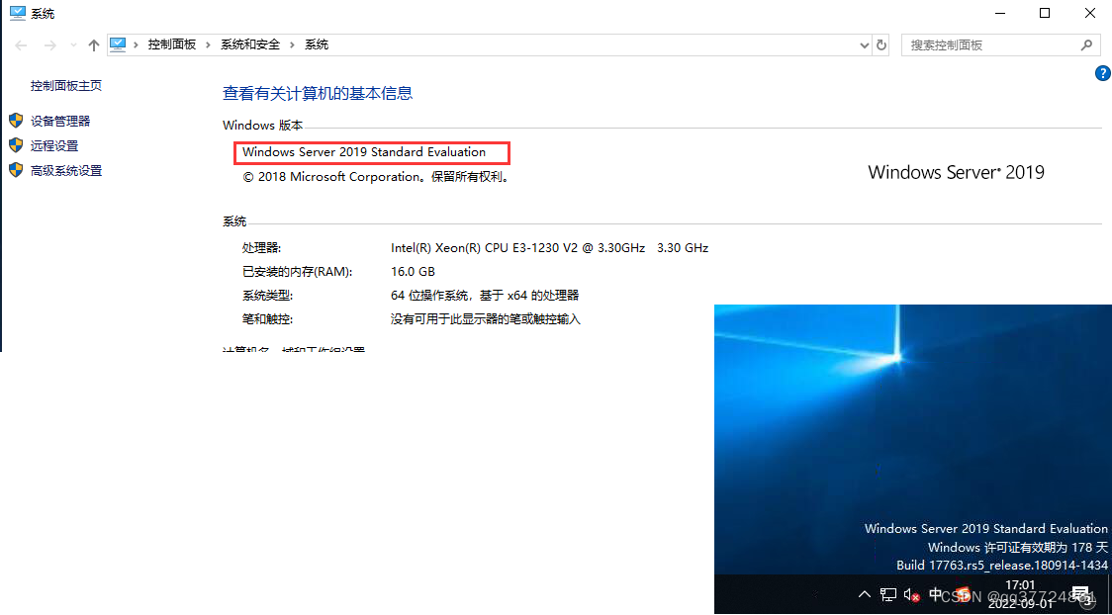Click the magnifier search icon
The height and width of the screenshot is (615, 1112).
1085,45
